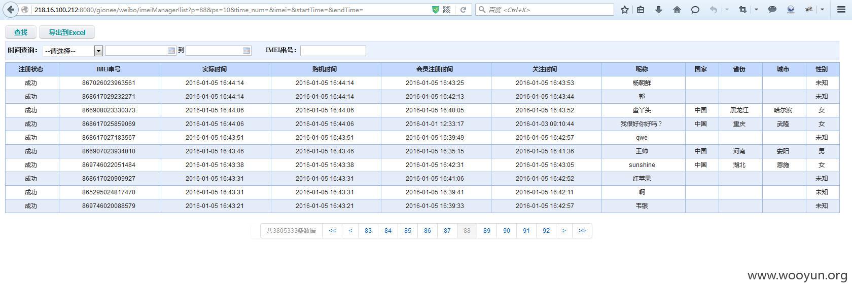Open the bookmarks list icon
Screen dimensions: 852x290
[x=641, y=10]
